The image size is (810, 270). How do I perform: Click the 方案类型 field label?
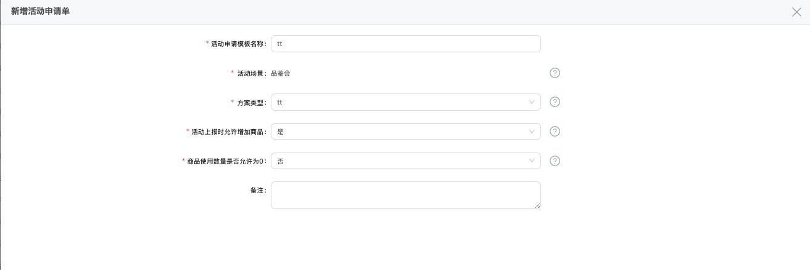click(252, 103)
